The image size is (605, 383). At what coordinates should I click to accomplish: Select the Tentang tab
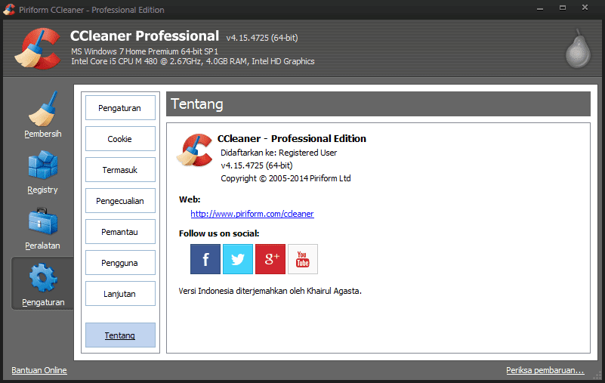120,335
